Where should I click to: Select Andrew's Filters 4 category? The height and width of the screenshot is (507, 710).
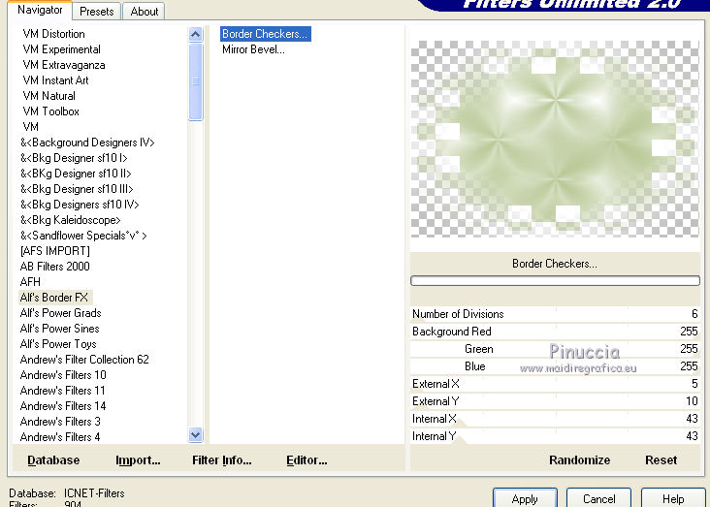pos(60,437)
